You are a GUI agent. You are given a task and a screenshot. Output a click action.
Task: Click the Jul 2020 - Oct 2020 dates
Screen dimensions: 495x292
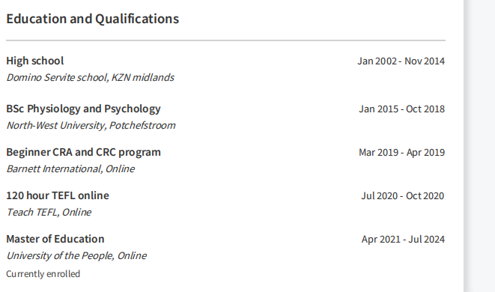click(402, 195)
